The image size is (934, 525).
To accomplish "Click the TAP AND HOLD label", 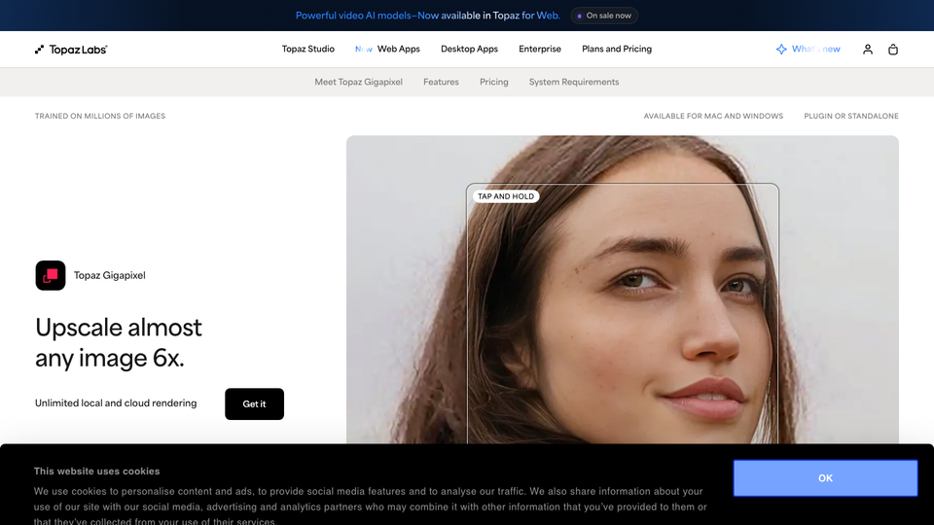I will click(506, 196).
